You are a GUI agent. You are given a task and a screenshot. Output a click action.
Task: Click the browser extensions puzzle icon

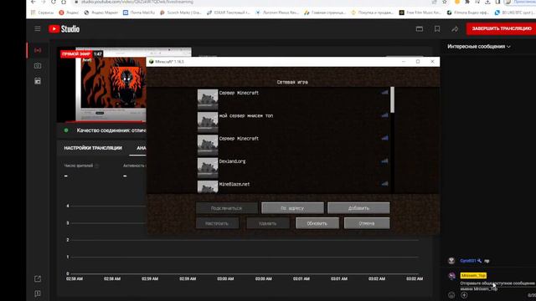click(467, 2)
